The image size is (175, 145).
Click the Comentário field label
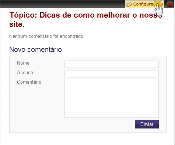(29, 82)
